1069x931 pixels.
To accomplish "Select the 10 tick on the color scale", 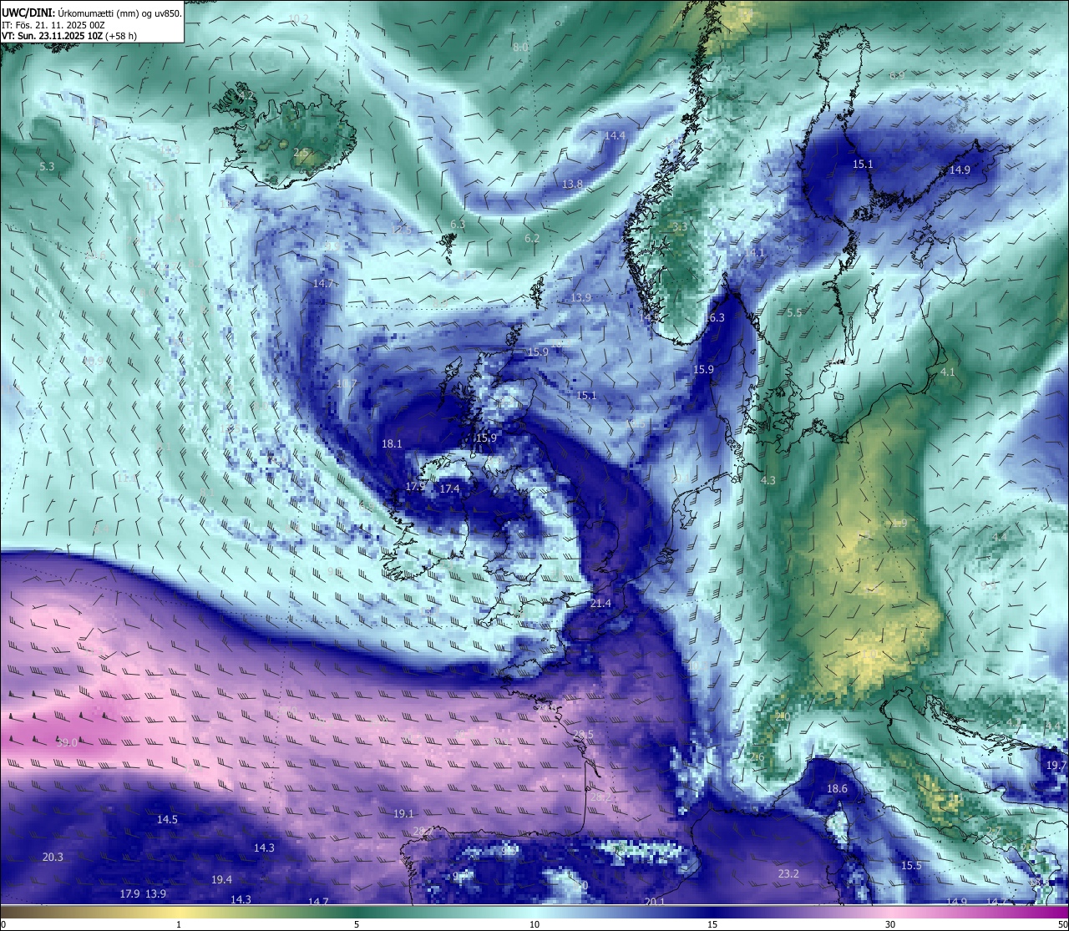I will pyautogui.click(x=534, y=924).
